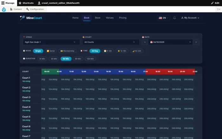Screen dimensions: 222x139
Task: Open the Drupal logo home icon
Action: click(4, 9)
